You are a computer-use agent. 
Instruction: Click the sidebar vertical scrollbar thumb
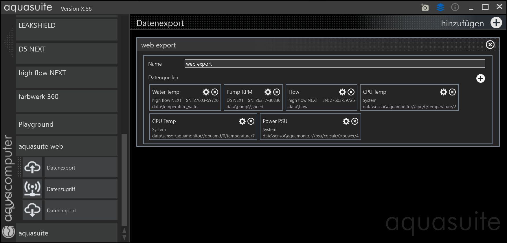[x=124, y=179]
